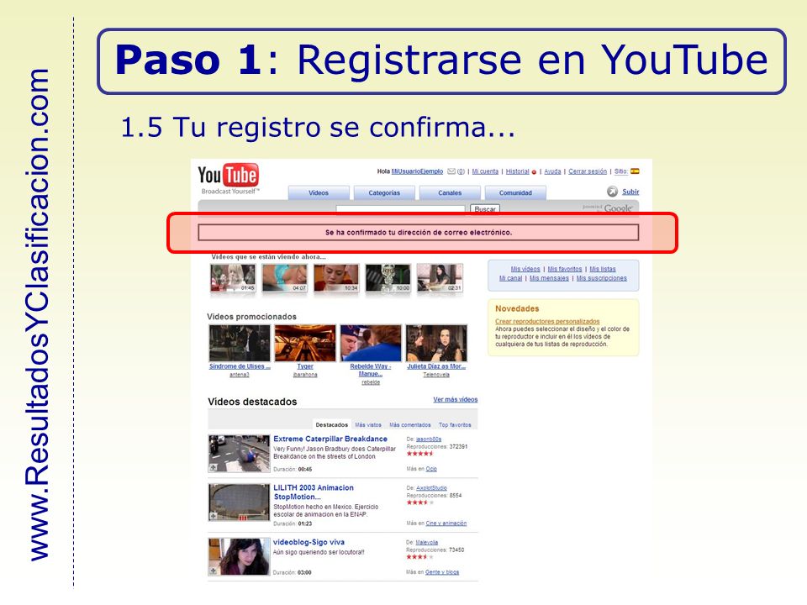This screenshot has width=807, height=605.
Task: Click the antena3 channel link
Action: click(240, 375)
